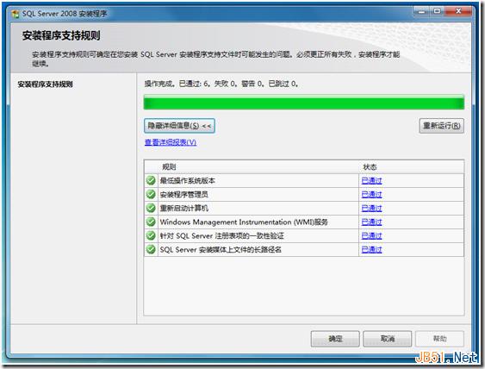Minimize the SQL Server 2008 setup window
This screenshot has height=369, width=485.
click(x=421, y=11)
